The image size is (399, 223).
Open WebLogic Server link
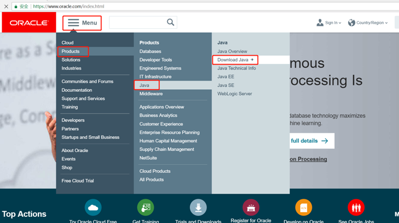234,94
